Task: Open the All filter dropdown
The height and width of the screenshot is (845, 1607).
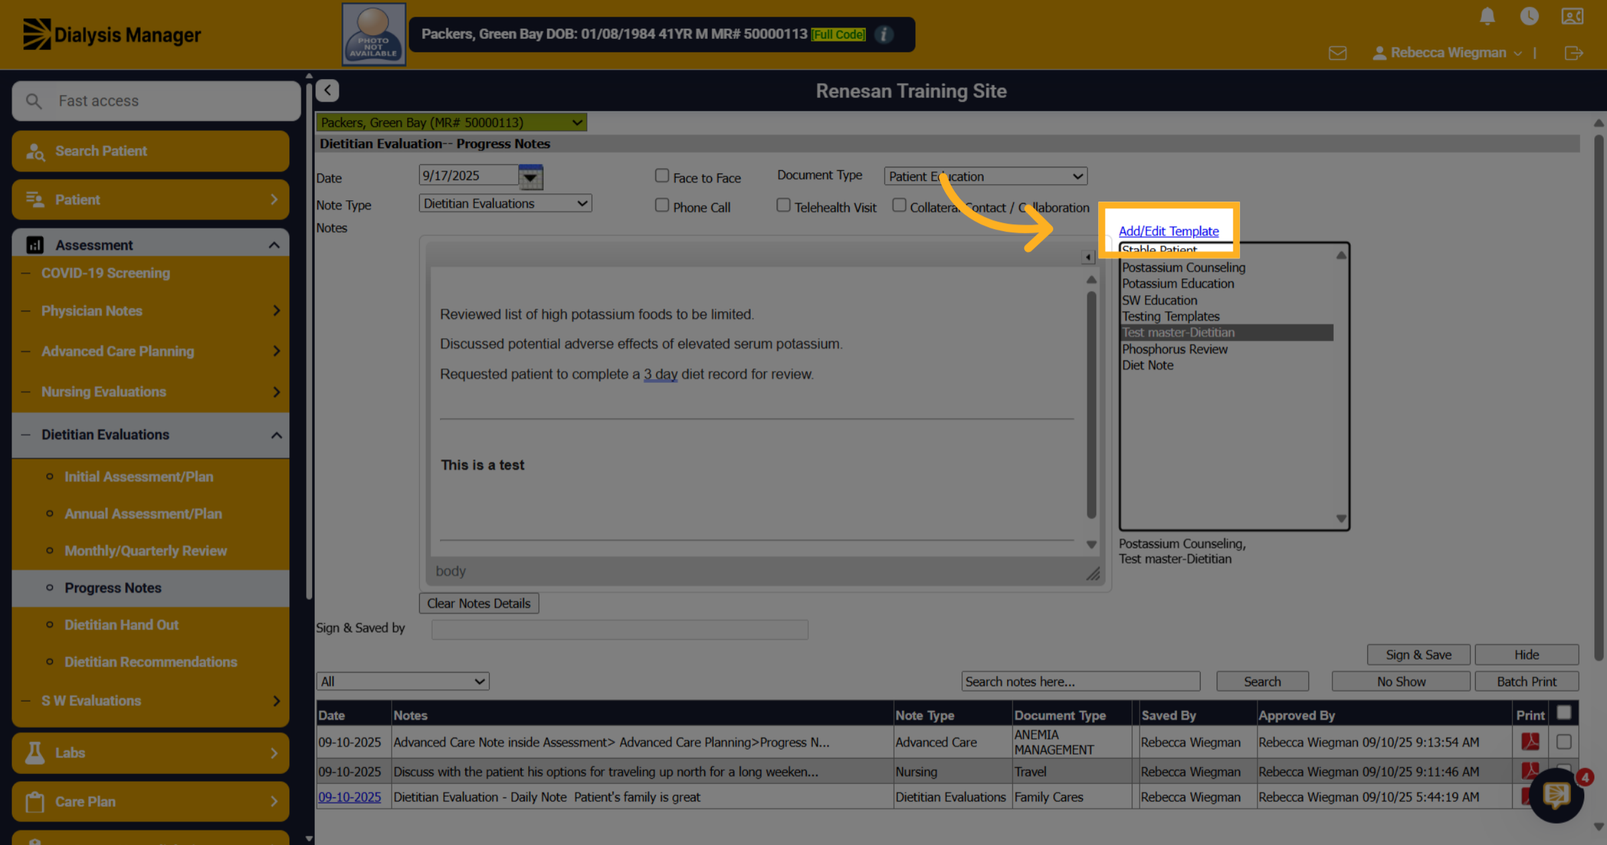Action: pyautogui.click(x=402, y=682)
